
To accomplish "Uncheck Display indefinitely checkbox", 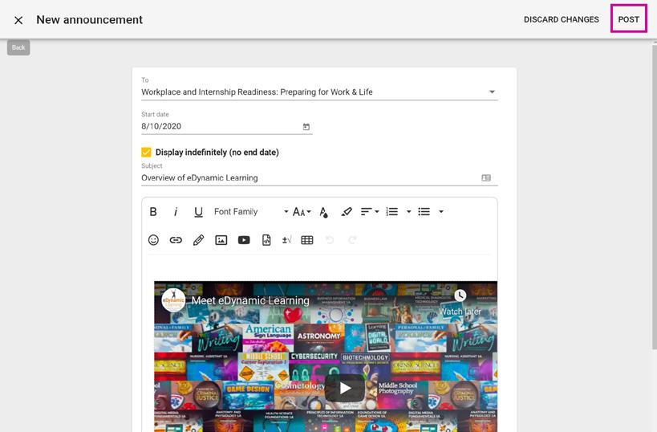I will pyautogui.click(x=146, y=153).
